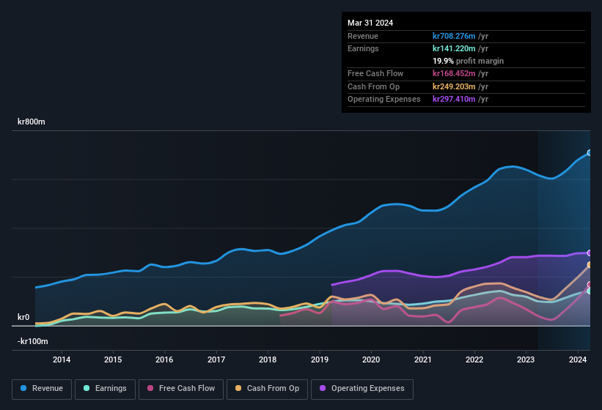Click the 2016 x-axis label
Screen dimensions: 602x410
164,359
